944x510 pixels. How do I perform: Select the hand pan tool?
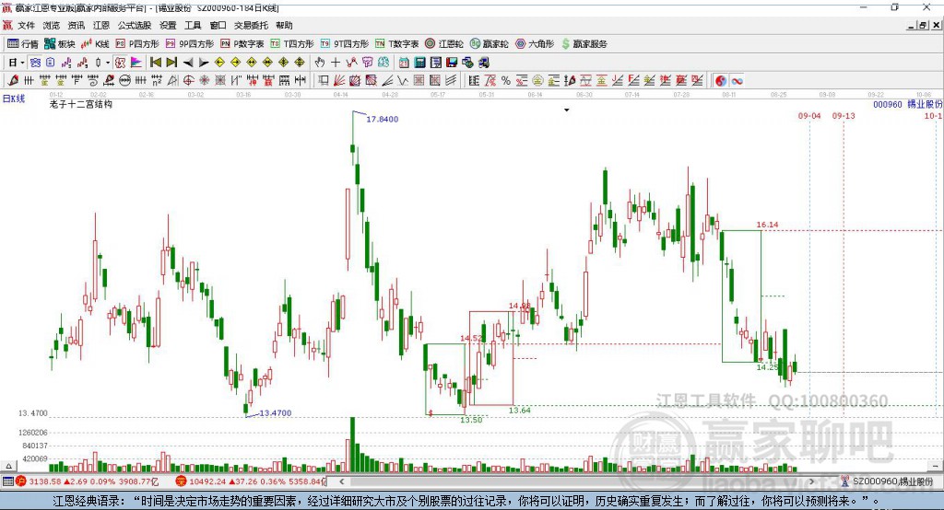coord(320,62)
